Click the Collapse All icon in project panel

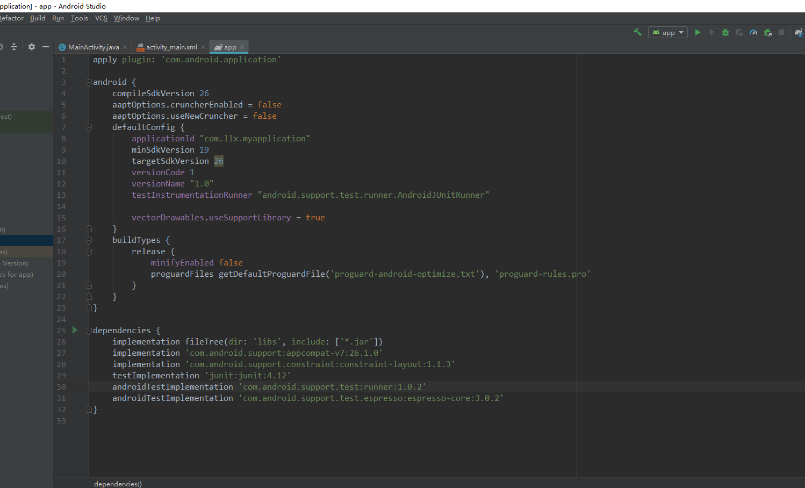click(x=14, y=47)
